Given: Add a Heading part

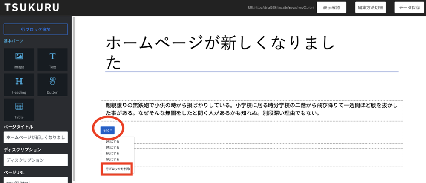Looking at the screenshot, I should [19, 84].
